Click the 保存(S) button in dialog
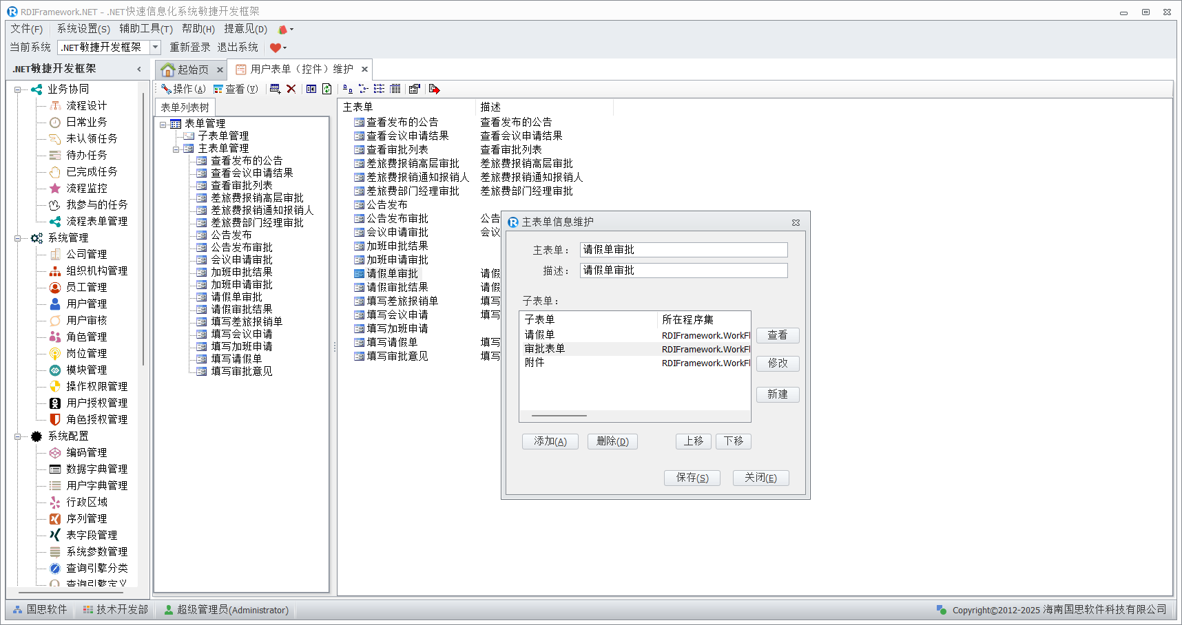This screenshot has height=625, width=1182. pos(692,478)
